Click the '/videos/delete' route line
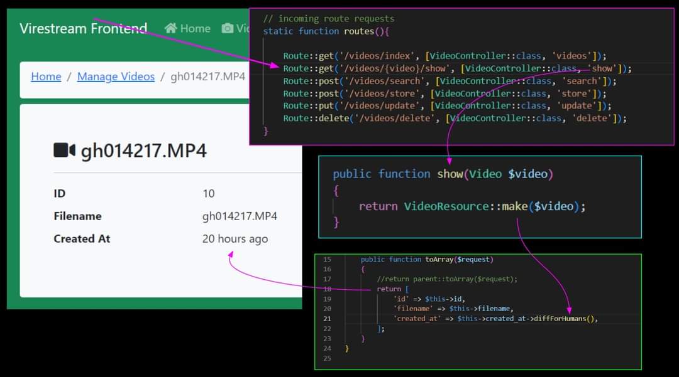 [455, 119]
